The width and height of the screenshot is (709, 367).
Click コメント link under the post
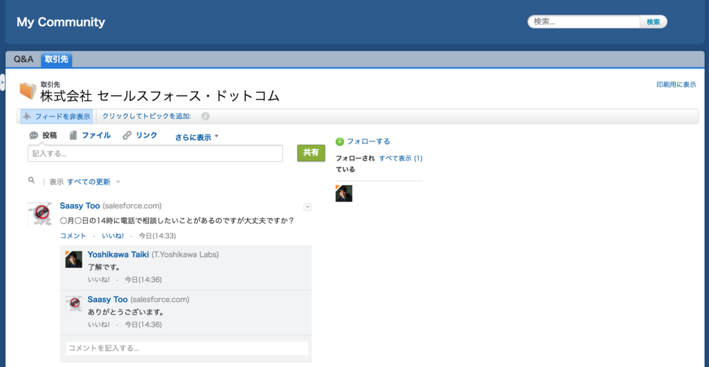73,236
